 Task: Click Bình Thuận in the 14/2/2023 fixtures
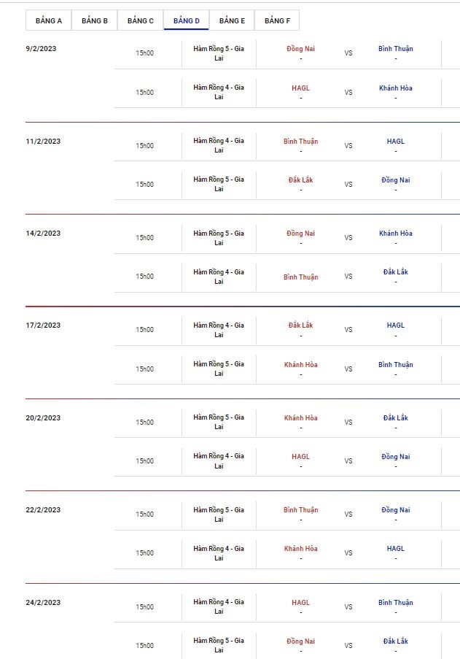pos(300,277)
